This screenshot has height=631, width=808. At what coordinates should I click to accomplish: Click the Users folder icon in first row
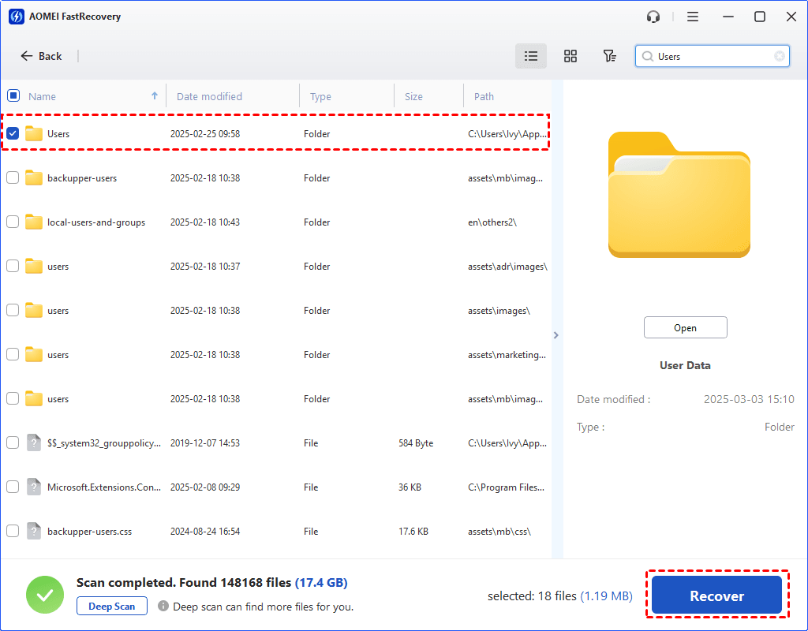33,133
